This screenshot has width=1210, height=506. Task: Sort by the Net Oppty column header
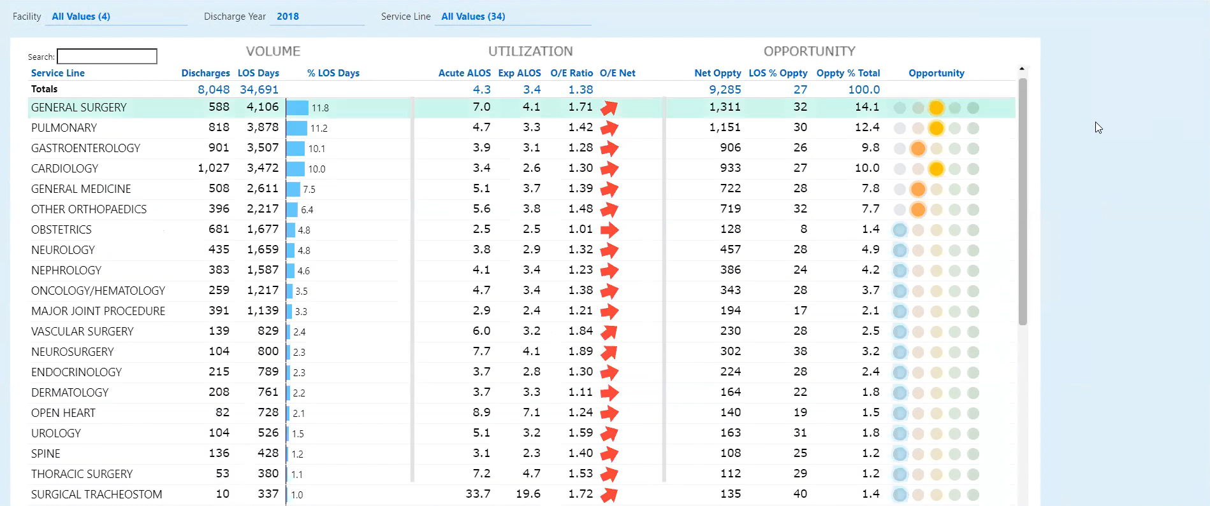coord(717,73)
